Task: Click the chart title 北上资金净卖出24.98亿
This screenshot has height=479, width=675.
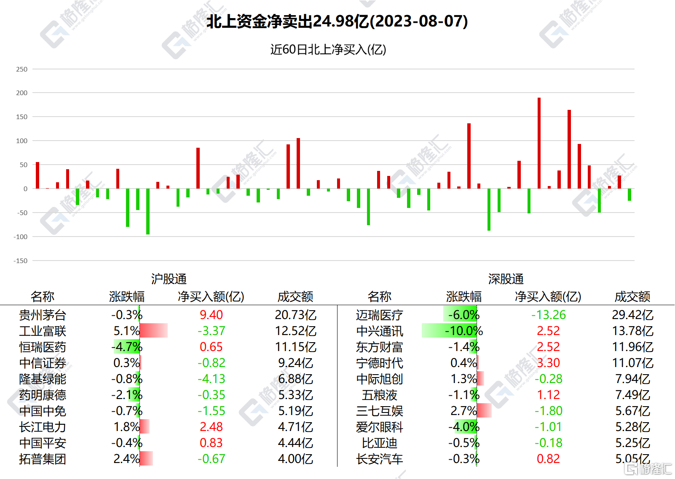Action: (x=288, y=21)
